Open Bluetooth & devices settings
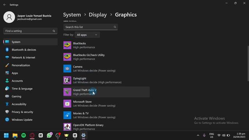The height and width of the screenshot is (140, 249). pos(30,50)
